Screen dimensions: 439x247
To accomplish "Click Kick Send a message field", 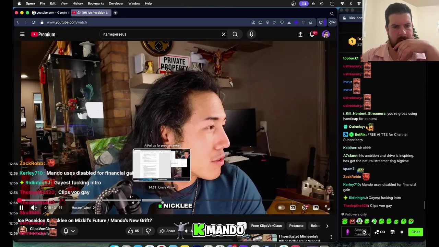I will point(356,232).
